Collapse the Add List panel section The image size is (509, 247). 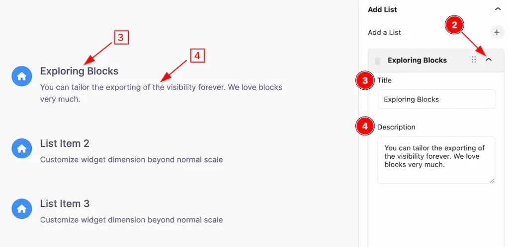coord(498,9)
